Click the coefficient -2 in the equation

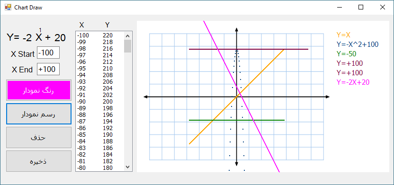27,38
